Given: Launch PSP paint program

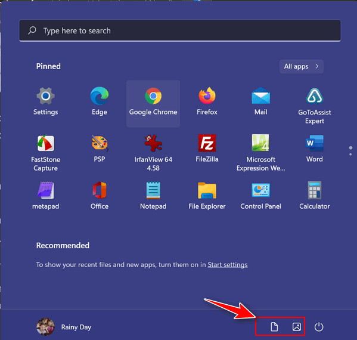Looking at the screenshot, I should coord(100,149).
